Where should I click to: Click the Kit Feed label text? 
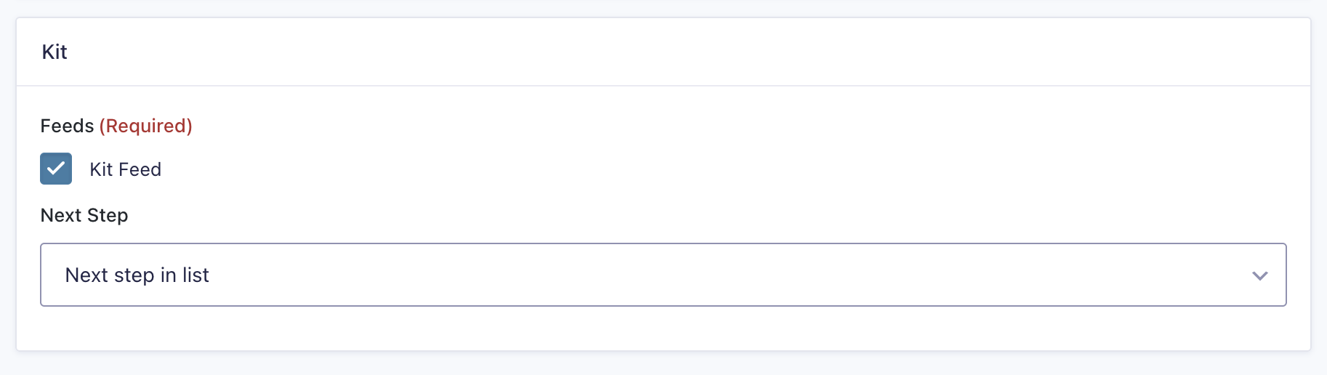(x=125, y=169)
